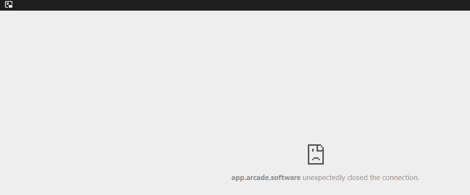The image size is (470, 195).
Task: Open the pop-out window icon in header
Action: (9, 5)
